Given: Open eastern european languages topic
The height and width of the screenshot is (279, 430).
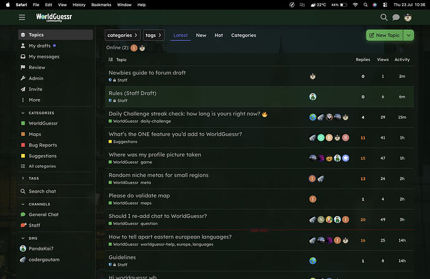Looking at the screenshot, I should (x=170, y=237).
